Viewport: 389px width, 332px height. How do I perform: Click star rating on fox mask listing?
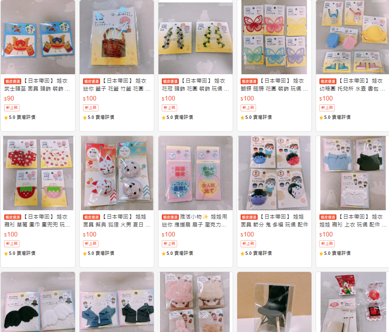(98, 253)
